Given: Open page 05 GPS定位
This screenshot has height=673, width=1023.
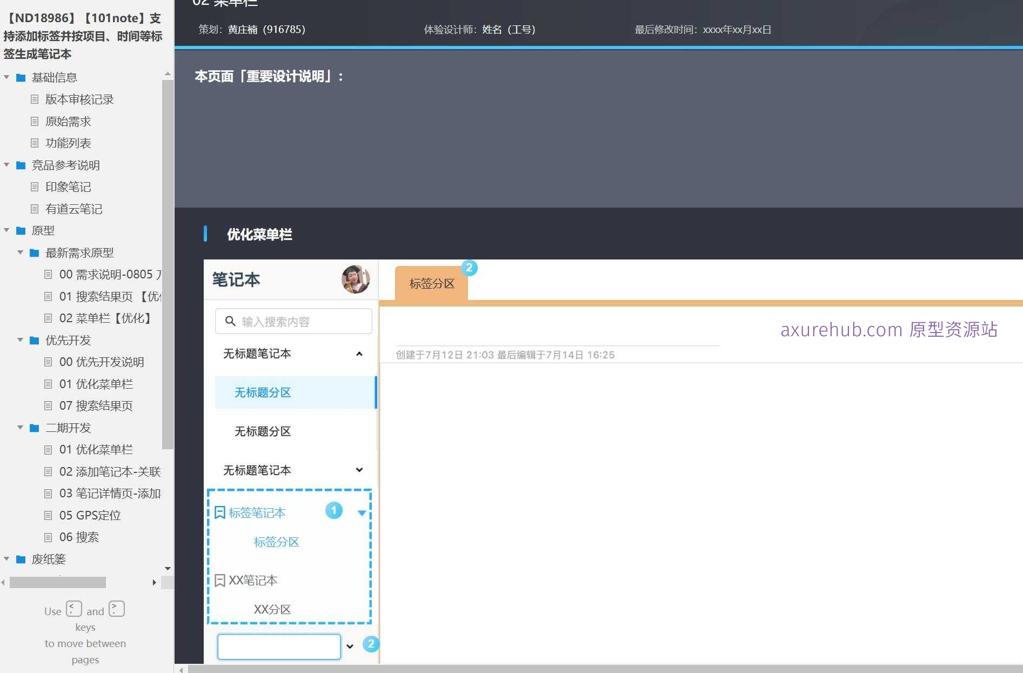Looking at the screenshot, I should 90,515.
